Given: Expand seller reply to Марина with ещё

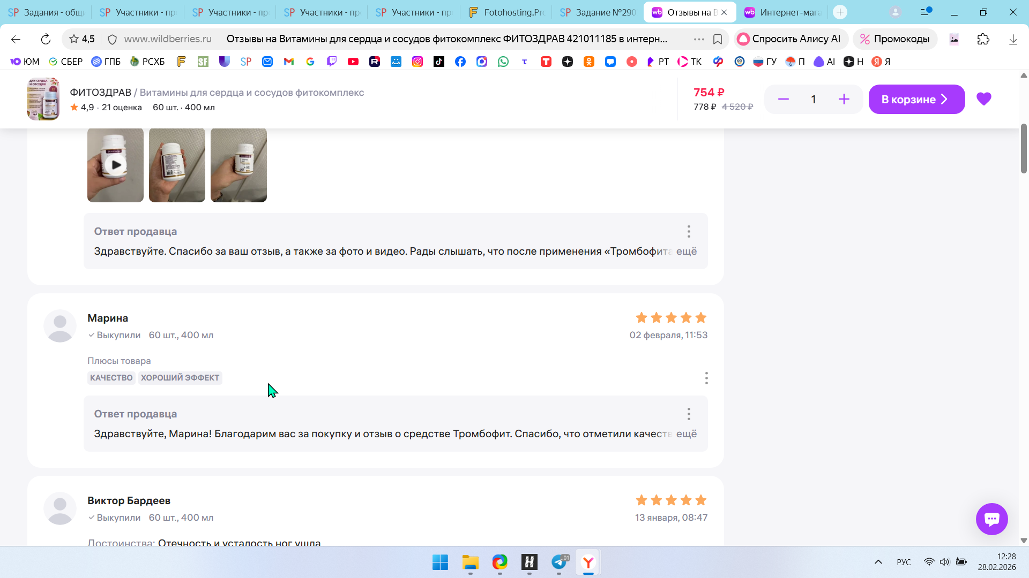Looking at the screenshot, I should [686, 433].
